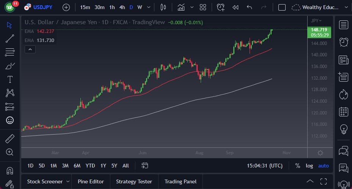Toggle the log scale
The width and height of the screenshot is (352, 189).
310,166
